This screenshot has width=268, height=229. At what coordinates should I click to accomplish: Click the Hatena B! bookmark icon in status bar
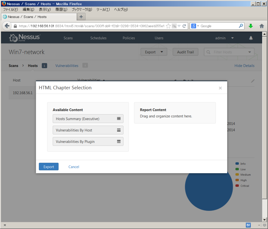[x=248, y=225]
